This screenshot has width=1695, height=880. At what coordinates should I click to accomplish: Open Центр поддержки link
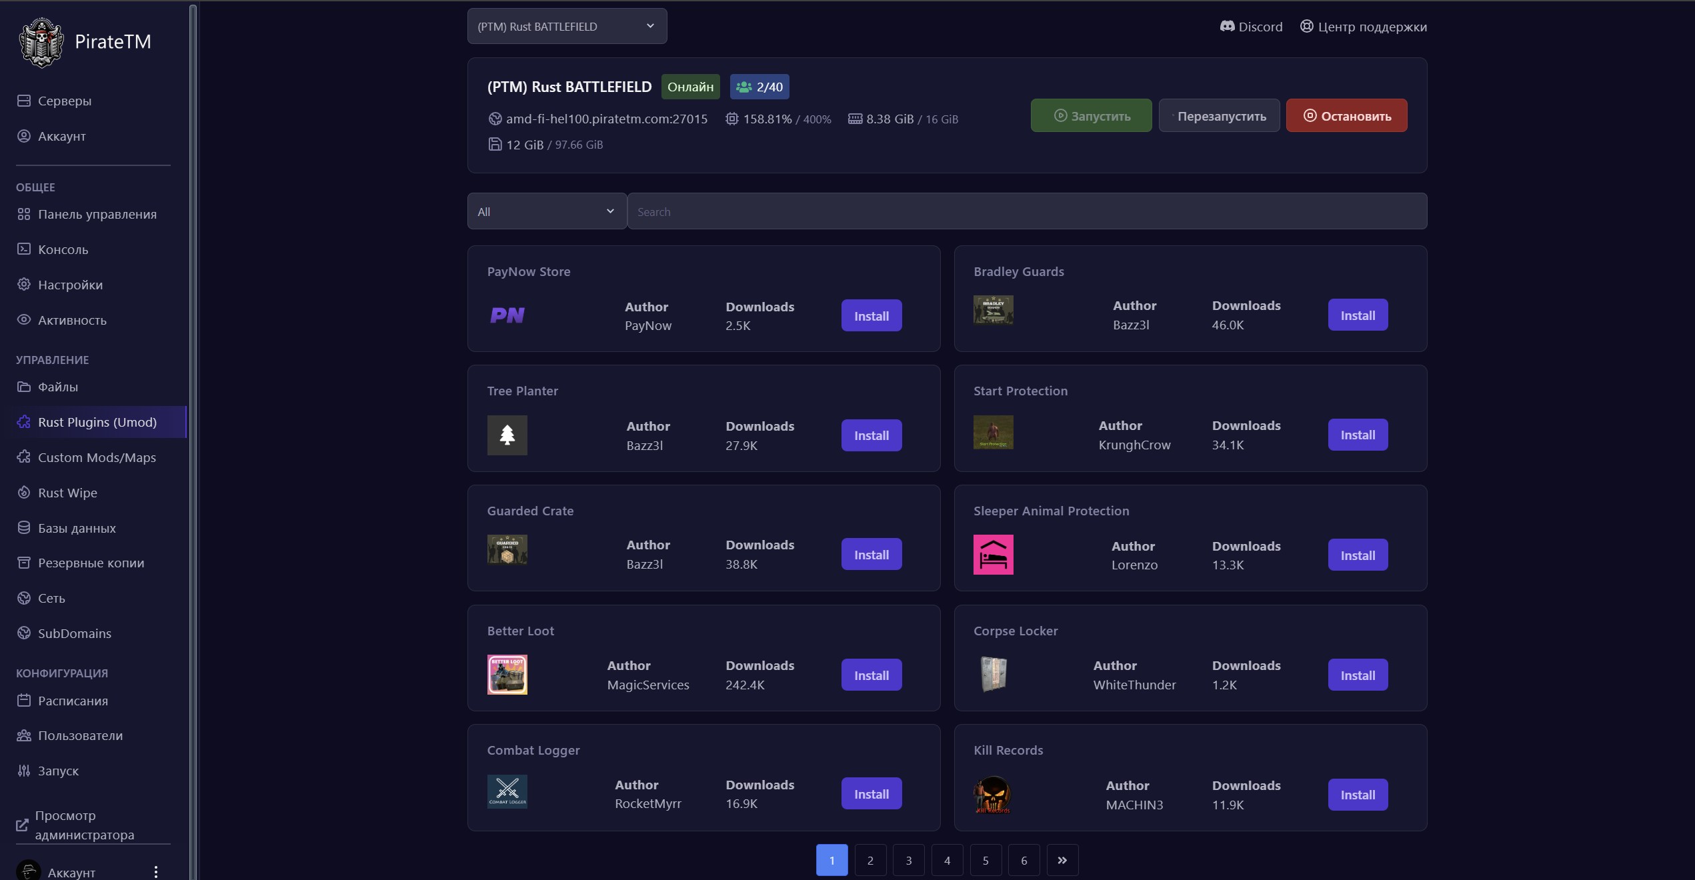[1363, 27]
